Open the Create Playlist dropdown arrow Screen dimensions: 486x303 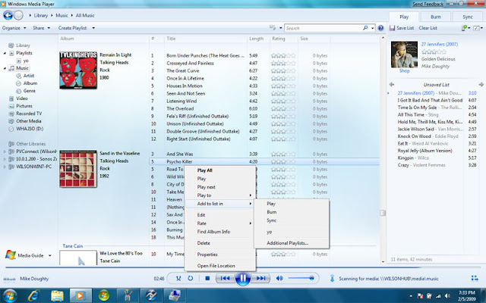click(x=93, y=28)
